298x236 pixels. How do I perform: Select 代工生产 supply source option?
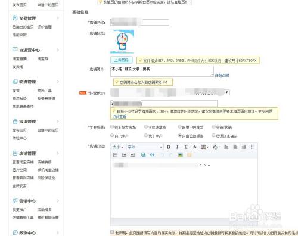tap(146, 136)
